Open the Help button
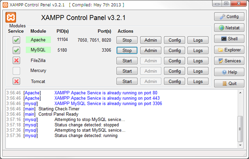The height and width of the screenshot is (159, 249). [229, 72]
